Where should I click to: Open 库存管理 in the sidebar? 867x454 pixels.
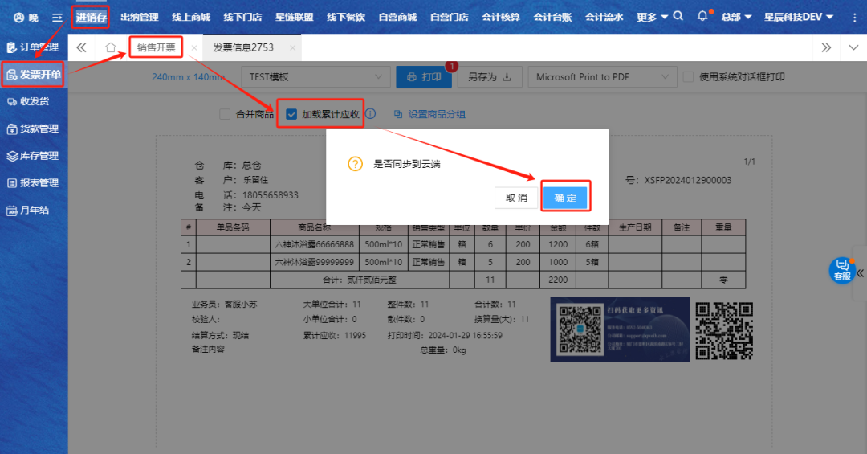pyautogui.click(x=34, y=156)
